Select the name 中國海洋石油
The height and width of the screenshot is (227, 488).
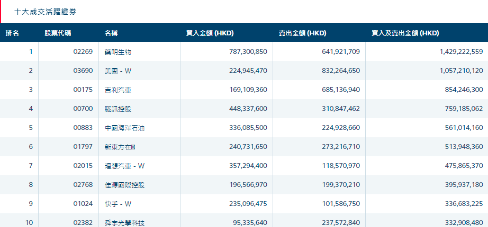click(124, 128)
